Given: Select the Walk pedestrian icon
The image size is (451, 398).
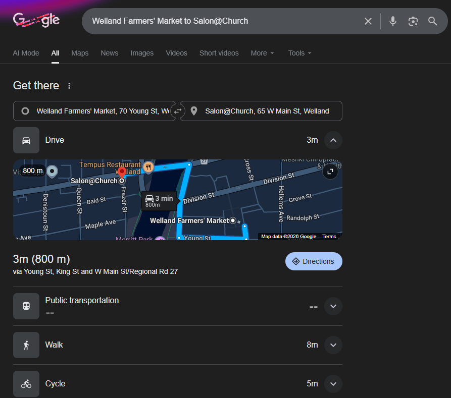Looking at the screenshot, I should 26,345.
